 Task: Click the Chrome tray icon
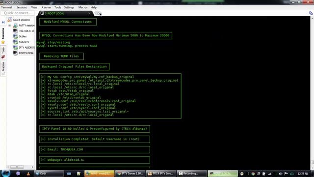(x=253, y=174)
